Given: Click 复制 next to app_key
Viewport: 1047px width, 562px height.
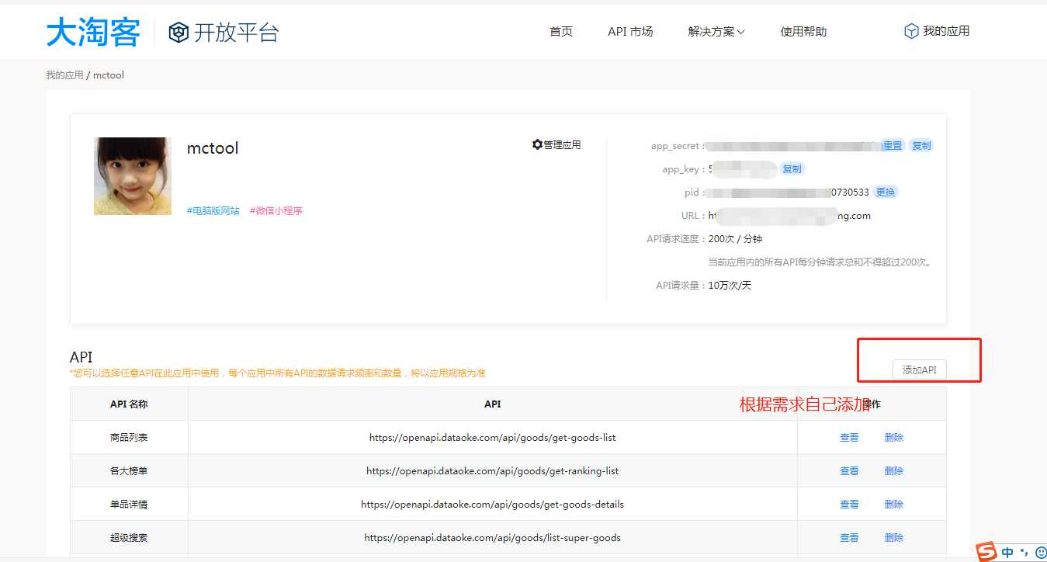Looking at the screenshot, I should point(792,168).
